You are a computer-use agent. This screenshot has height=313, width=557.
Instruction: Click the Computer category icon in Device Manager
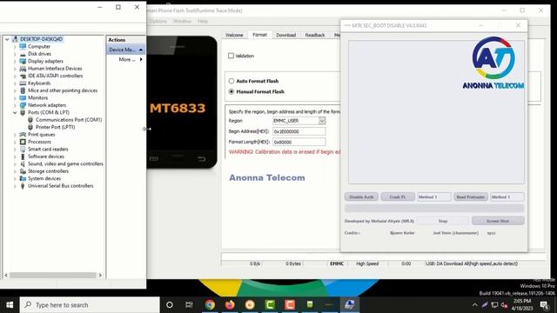(23, 46)
